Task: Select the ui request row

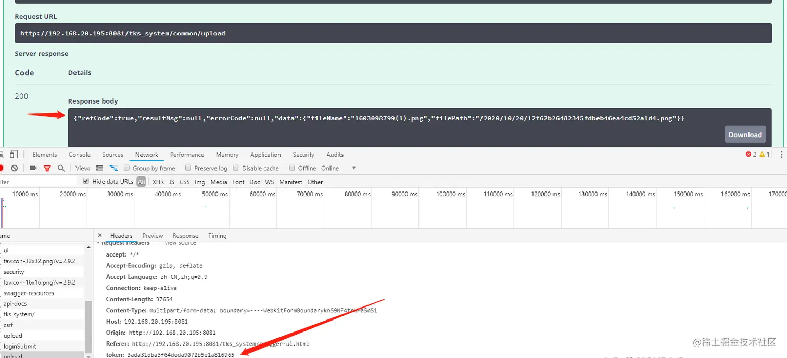Action: coord(42,250)
